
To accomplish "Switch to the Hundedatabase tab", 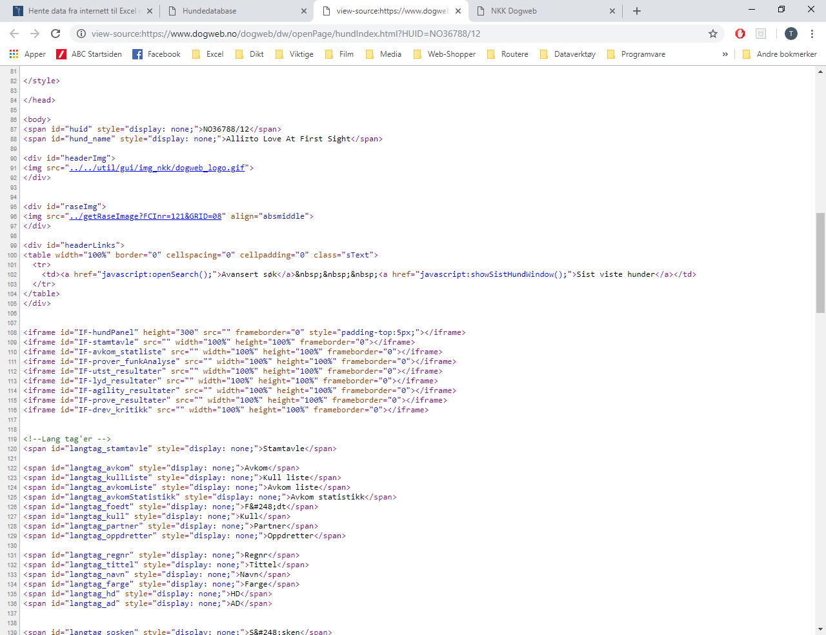I will 236,11.
